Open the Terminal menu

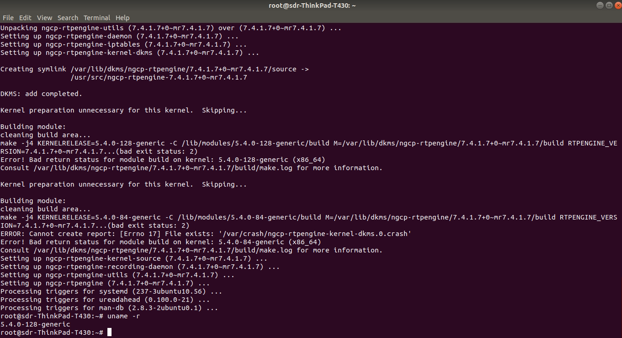click(x=96, y=17)
